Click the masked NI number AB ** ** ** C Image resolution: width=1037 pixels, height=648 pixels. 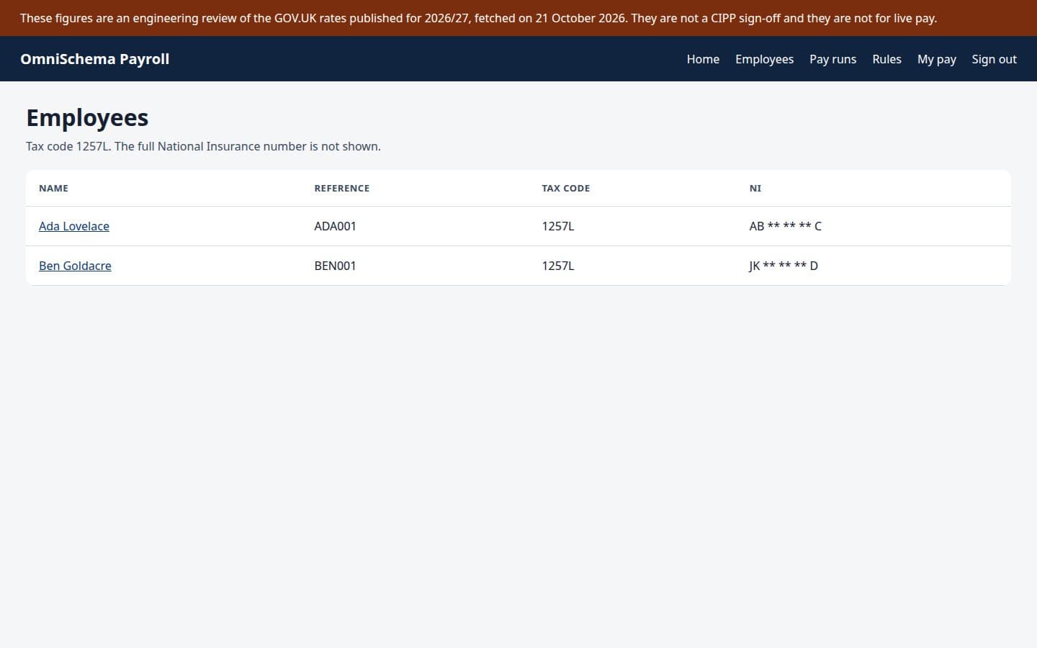(785, 226)
